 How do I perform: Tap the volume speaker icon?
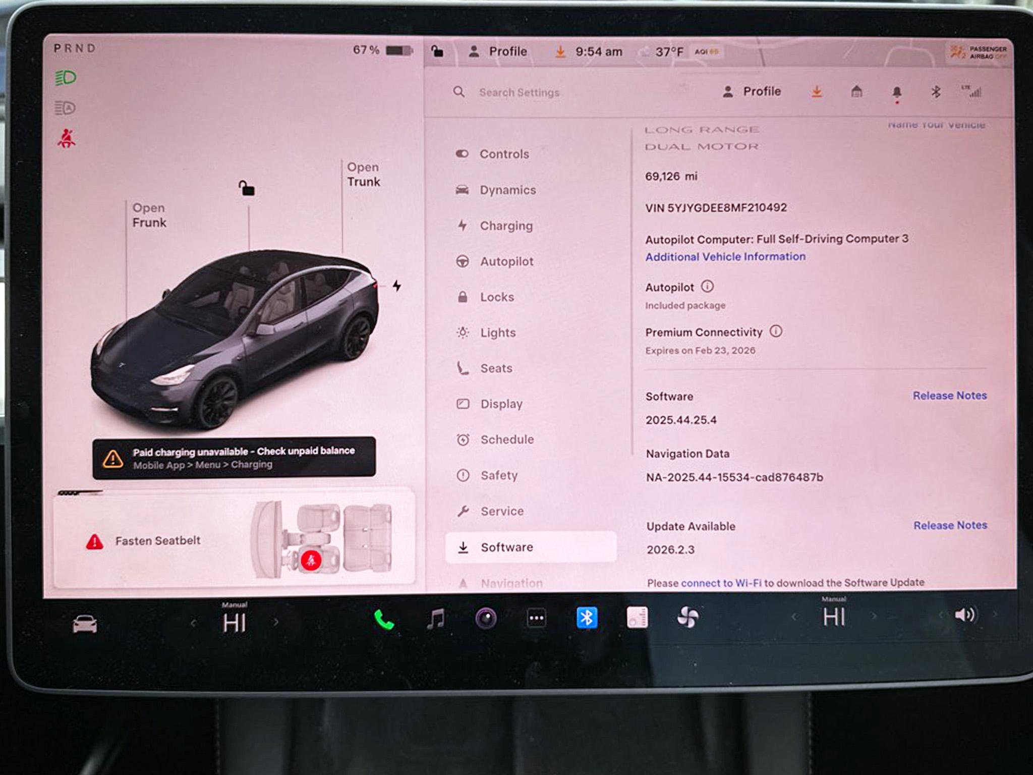(x=966, y=617)
